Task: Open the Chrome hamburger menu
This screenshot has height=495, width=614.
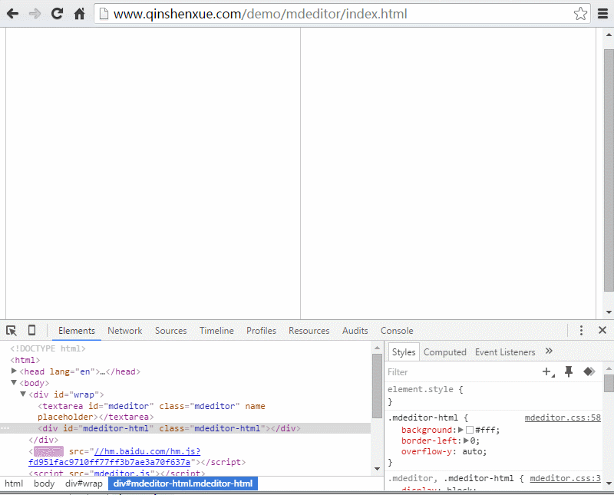Action: pos(602,14)
